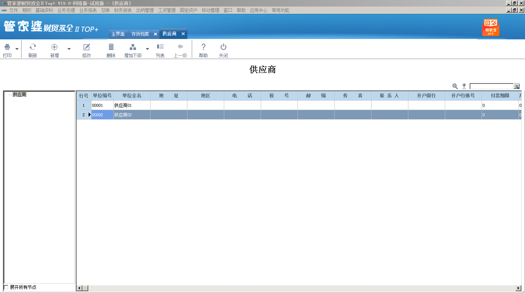525x293 pixels.
Task: Click the Modify (修改) edit icon
Action: pos(86,47)
